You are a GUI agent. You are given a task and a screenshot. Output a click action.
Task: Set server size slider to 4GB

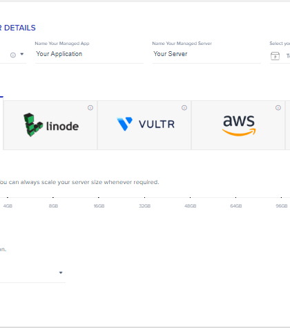tap(8, 198)
